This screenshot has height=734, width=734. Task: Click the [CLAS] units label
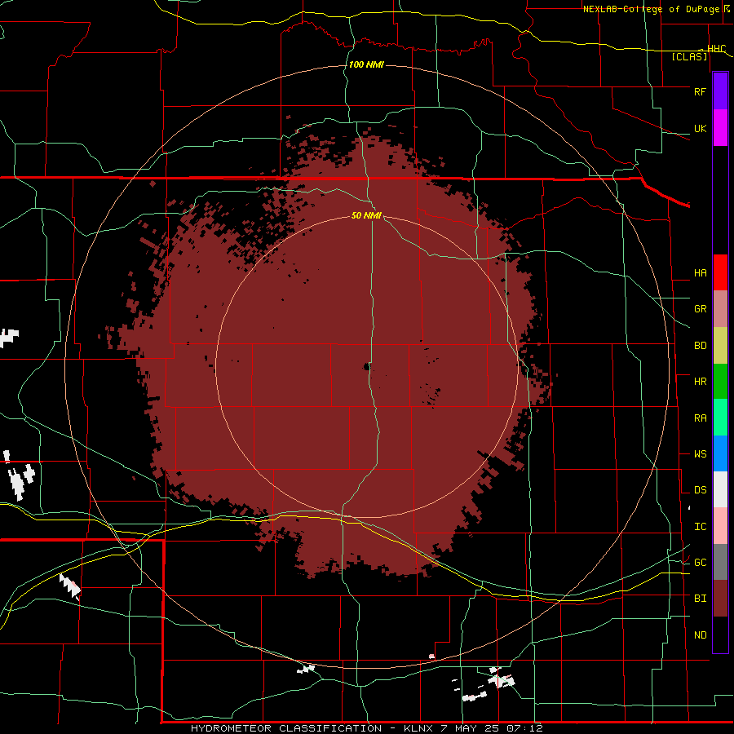689,57
